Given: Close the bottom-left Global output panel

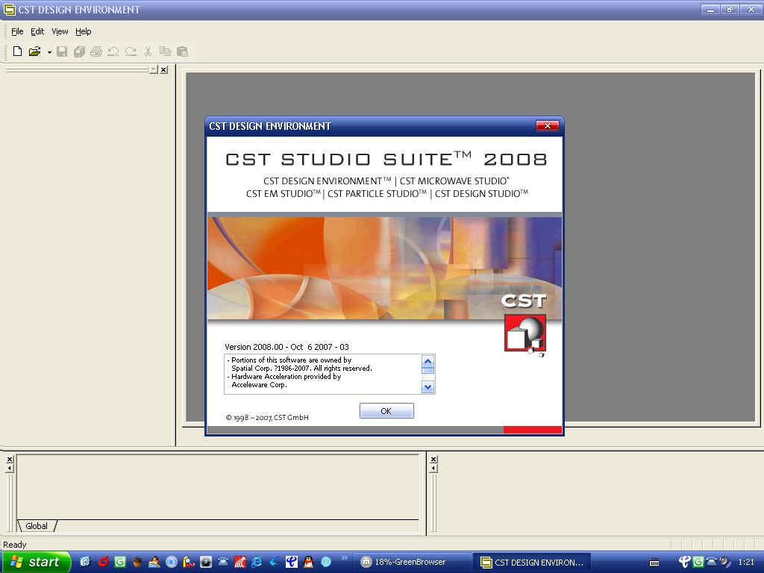Looking at the screenshot, I should point(10,459).
